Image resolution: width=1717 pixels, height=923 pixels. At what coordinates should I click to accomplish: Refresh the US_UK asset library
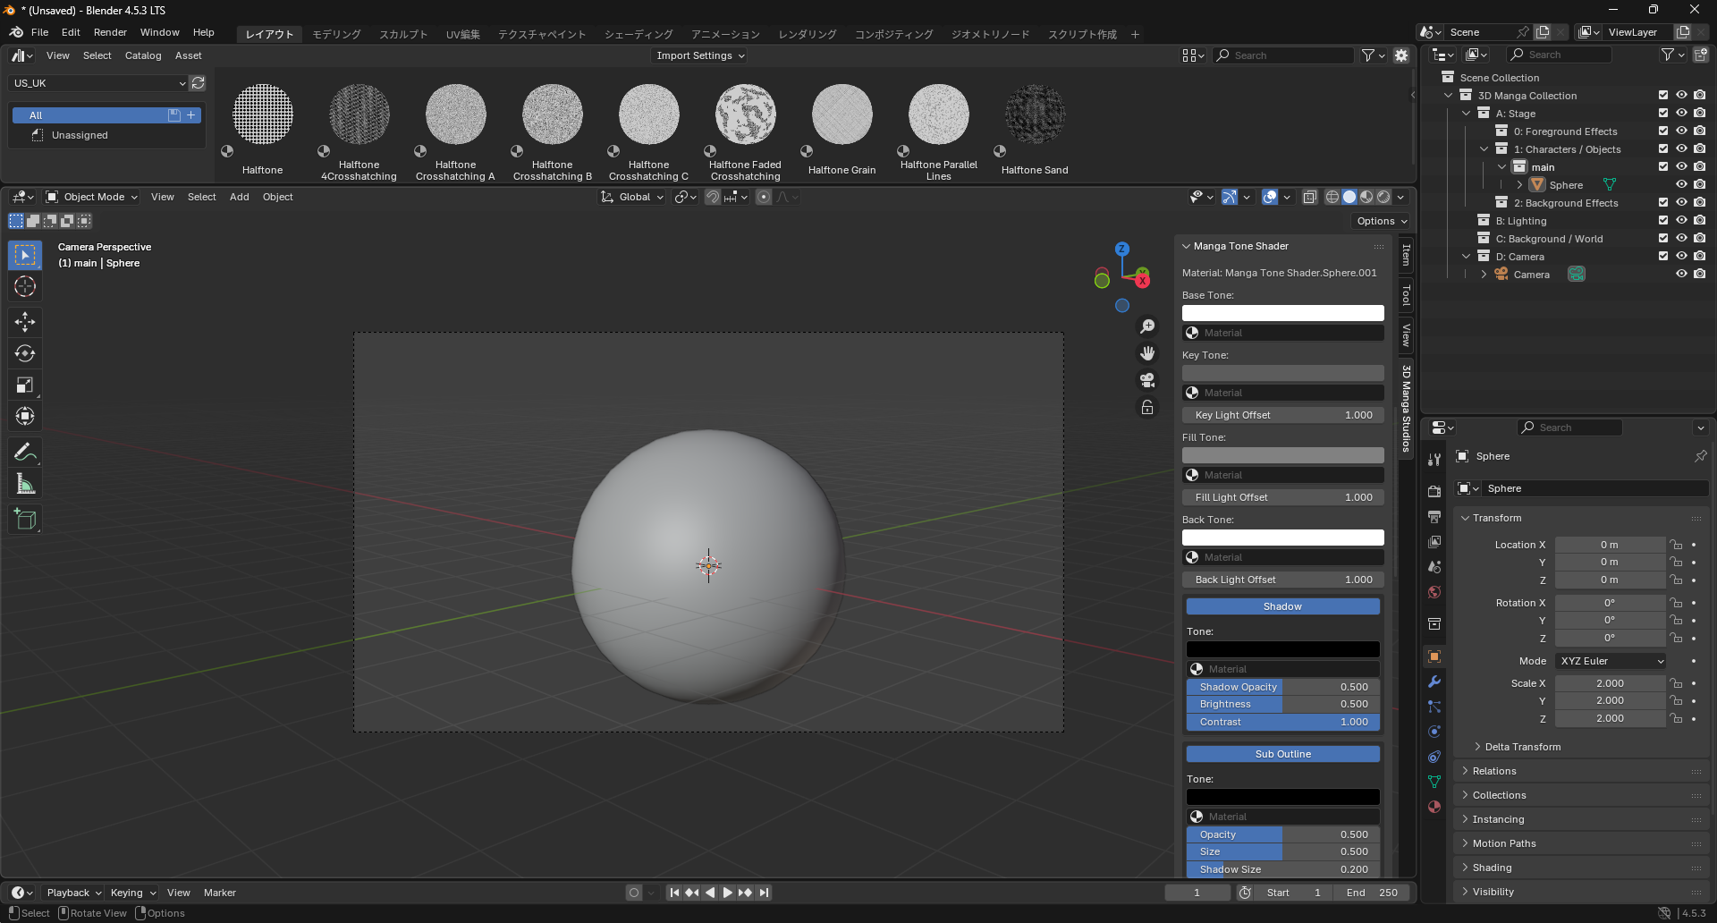[199, 83]
